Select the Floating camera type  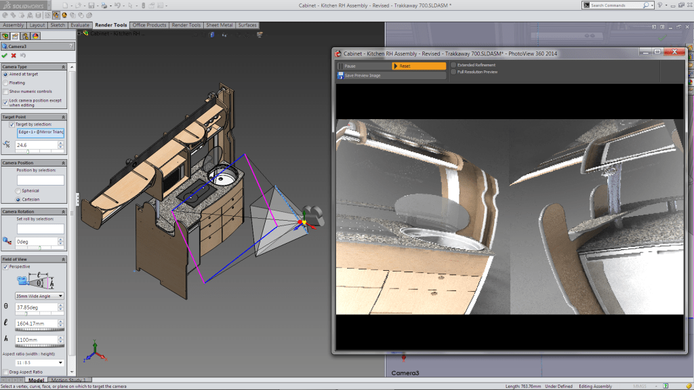[x=6, y=83]
